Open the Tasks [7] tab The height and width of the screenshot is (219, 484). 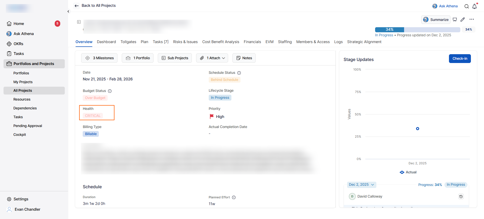(x=161, y=42)
